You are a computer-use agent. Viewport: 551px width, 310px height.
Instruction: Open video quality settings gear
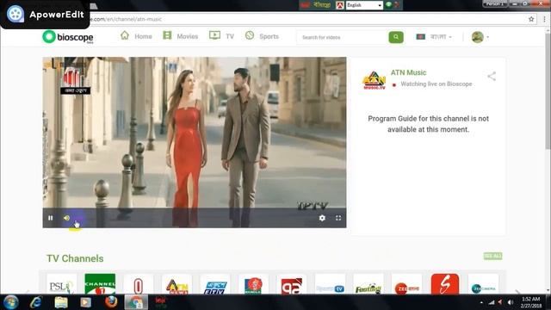click(x=322, y=218)
